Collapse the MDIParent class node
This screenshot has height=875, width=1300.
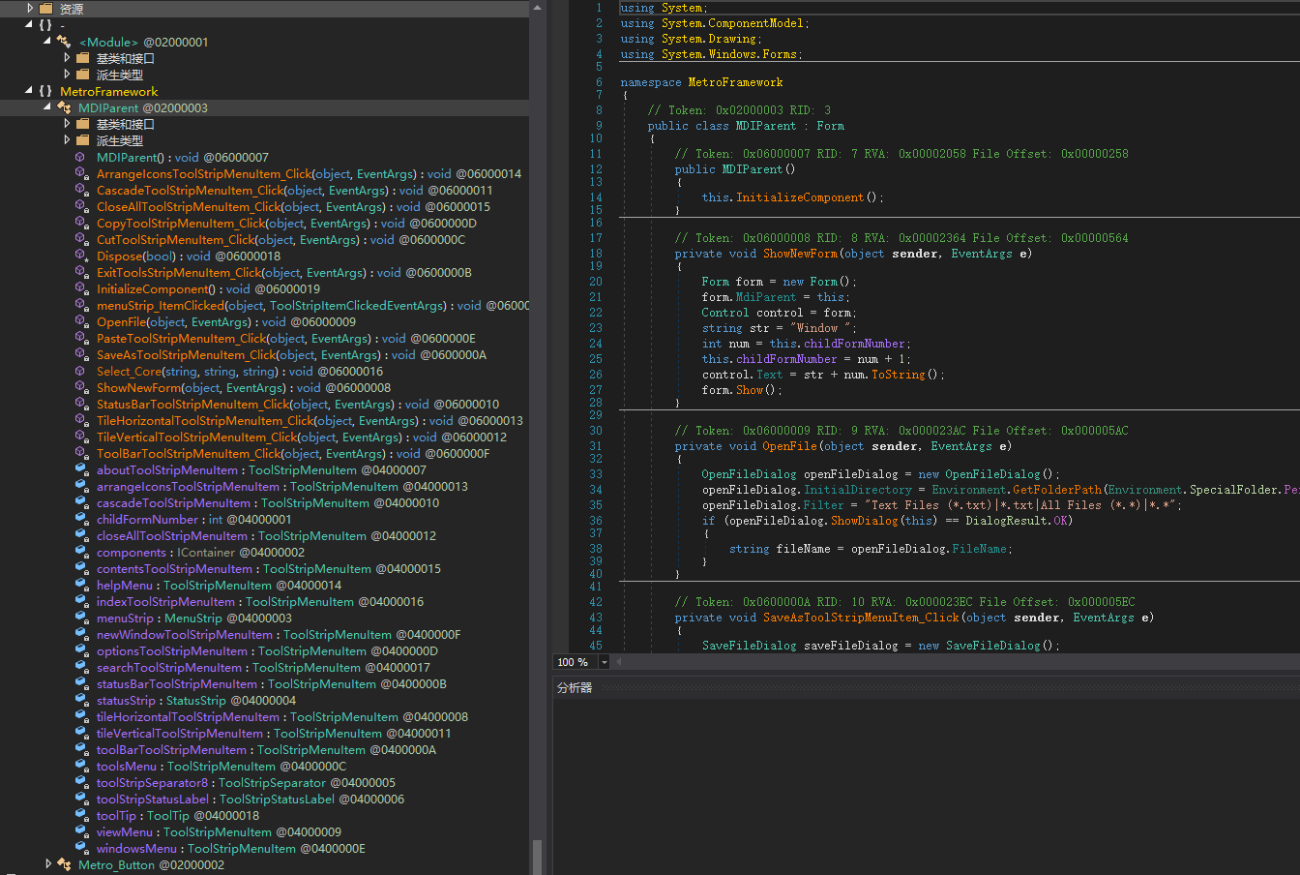coord(47,107)
